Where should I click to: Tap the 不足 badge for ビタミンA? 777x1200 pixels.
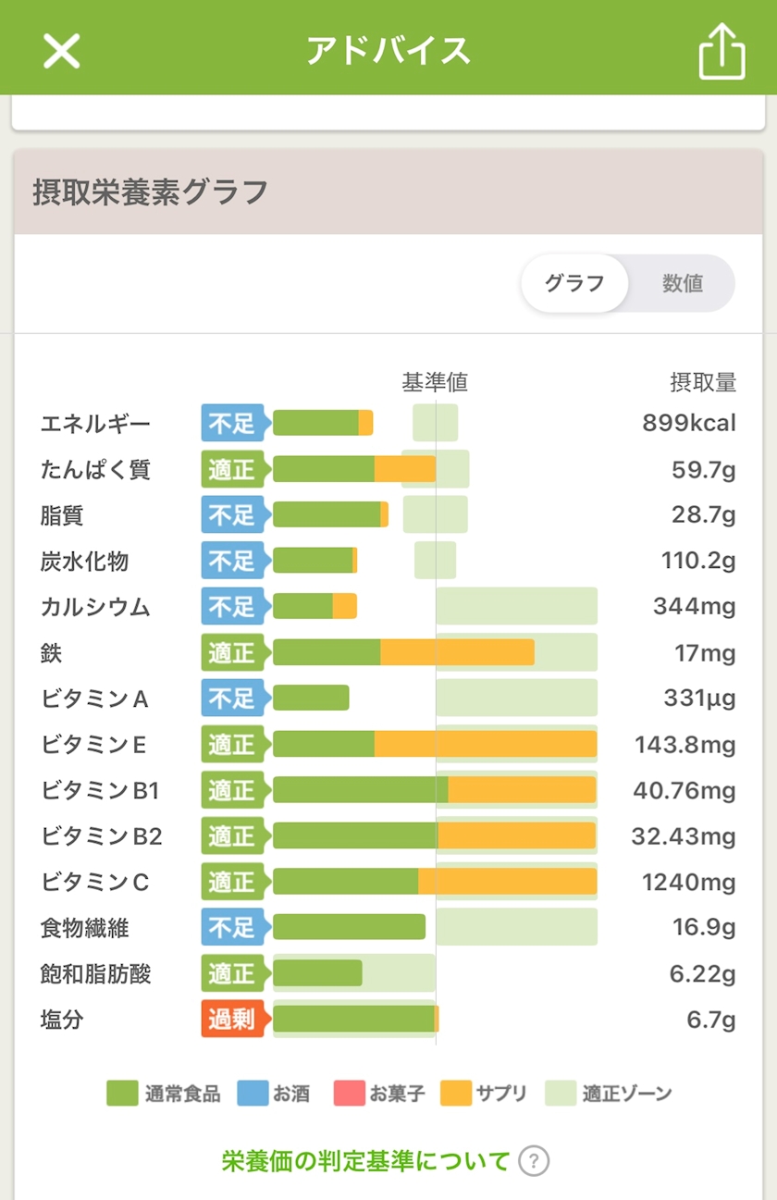point(232,699)
